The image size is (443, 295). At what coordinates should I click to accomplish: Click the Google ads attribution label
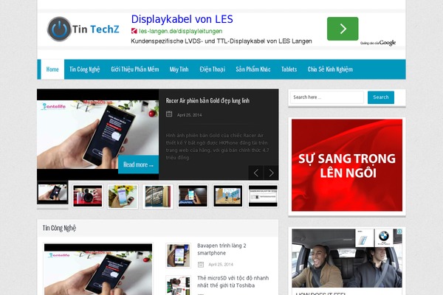378,43
